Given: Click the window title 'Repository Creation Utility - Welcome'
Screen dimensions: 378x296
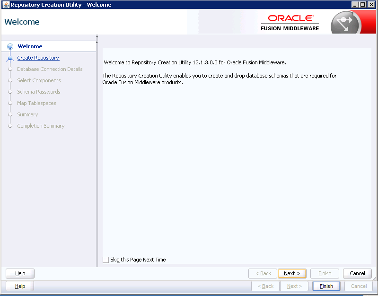Looking at the screenshot, I should (61, 5).
